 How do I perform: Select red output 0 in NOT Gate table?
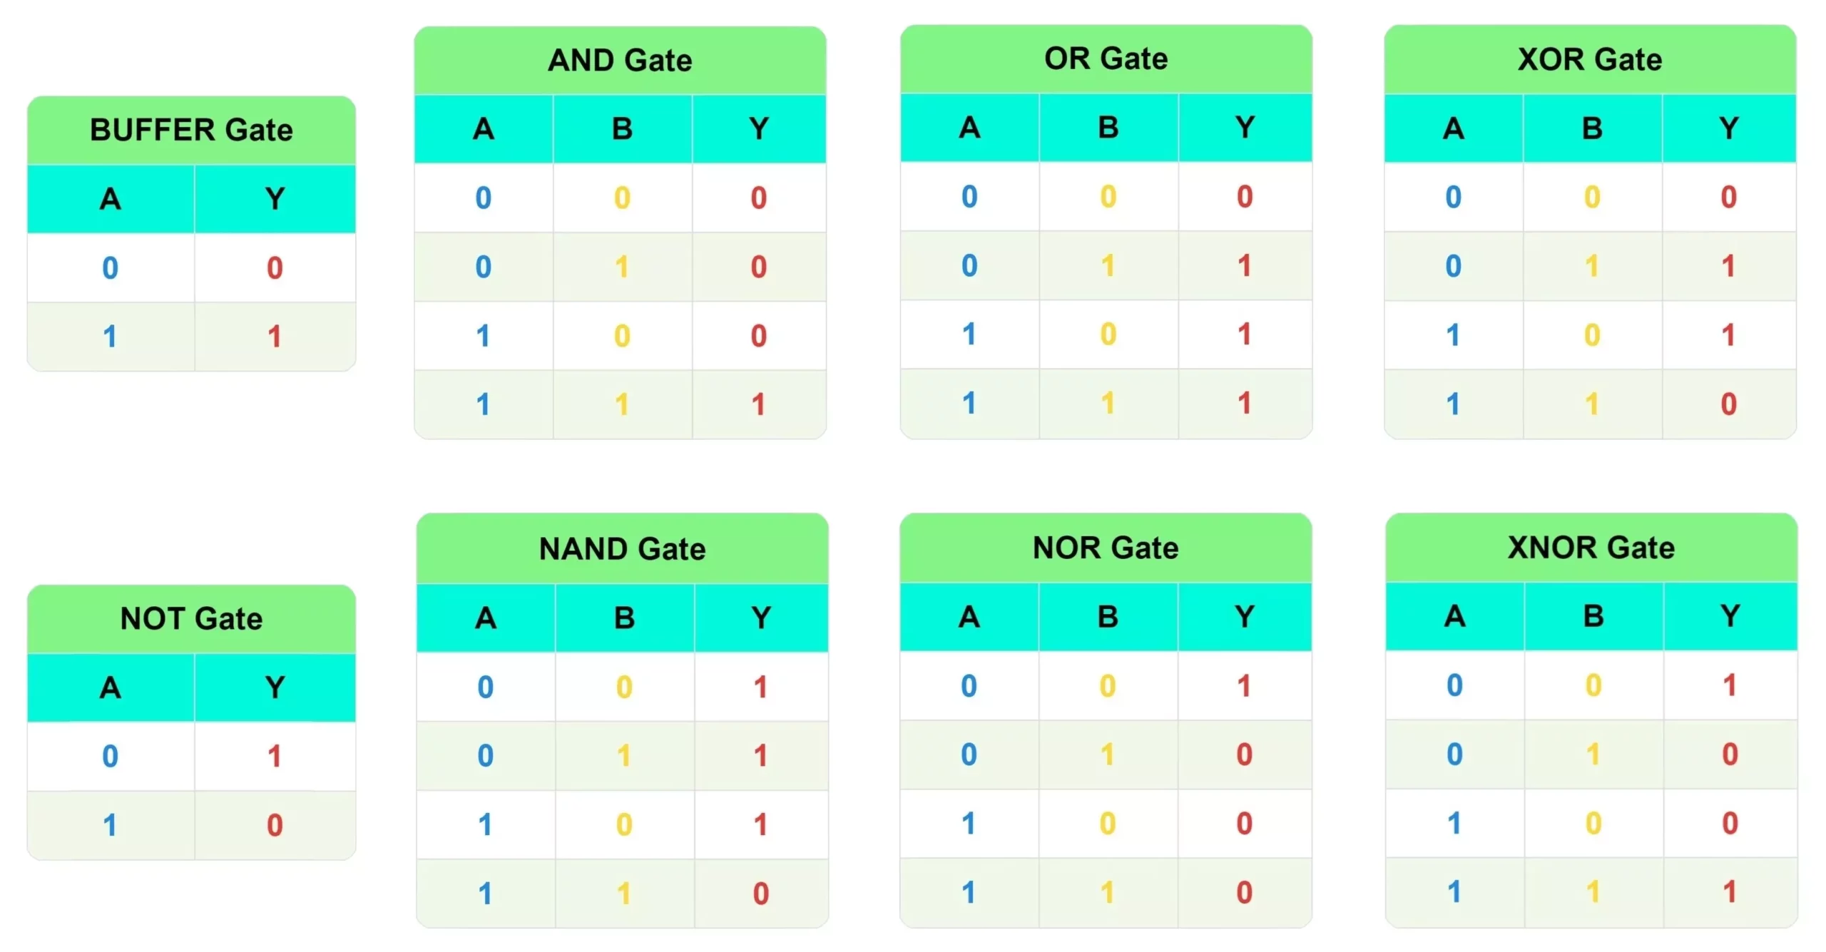275,825
